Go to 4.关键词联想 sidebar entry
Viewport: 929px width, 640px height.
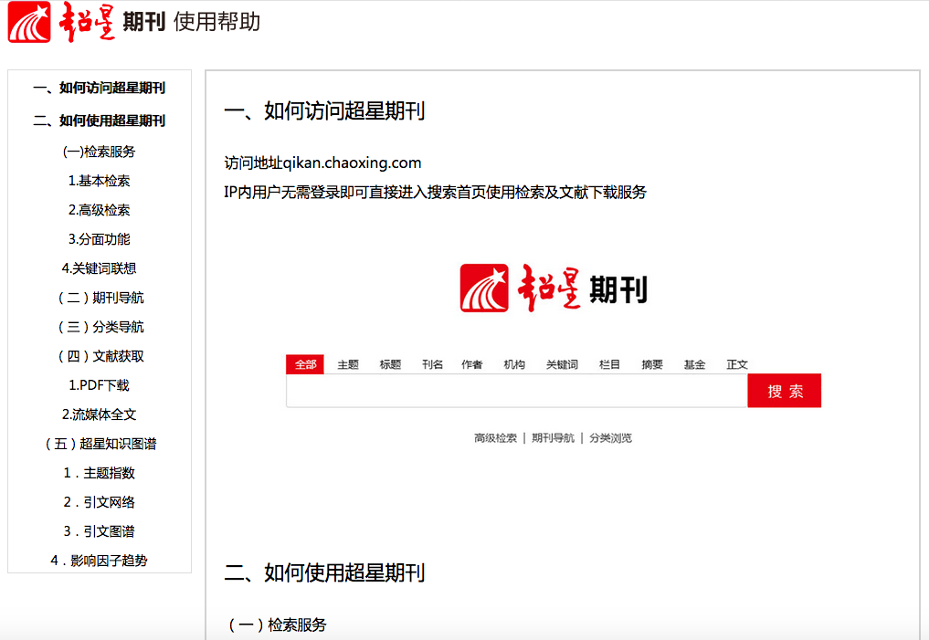pyautogui.click(x=99, y=268)
